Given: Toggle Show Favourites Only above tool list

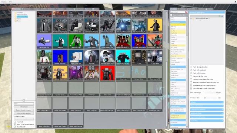Looking at the screenshot, I should [x=171, y=15].
